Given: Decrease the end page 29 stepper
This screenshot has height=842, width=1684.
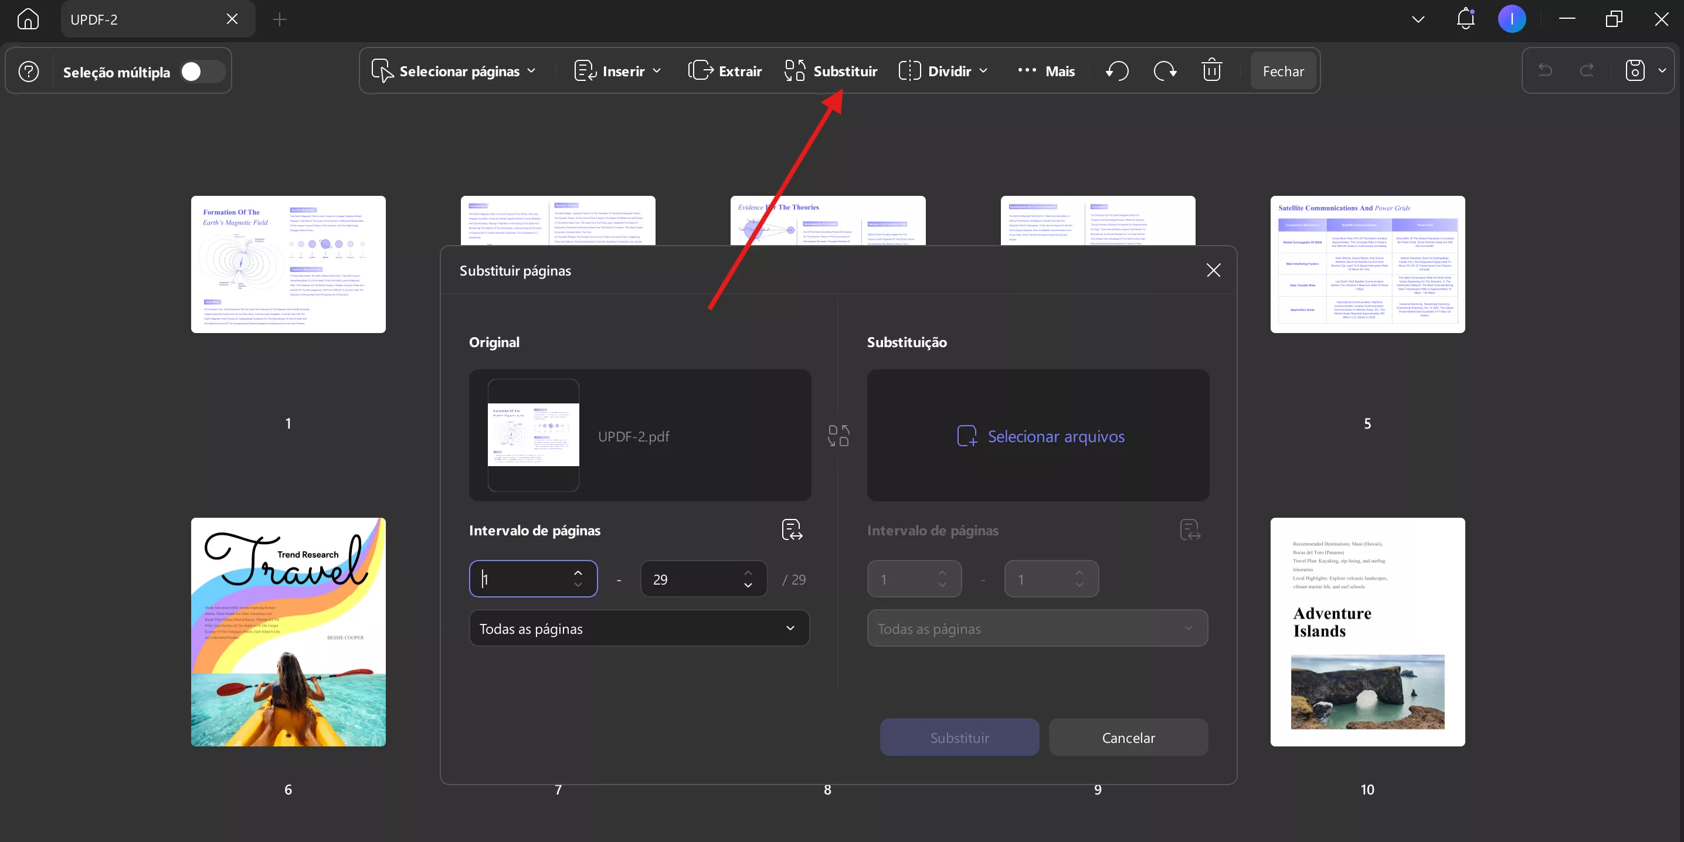Looking at the screenshot, I should pos(748,586).
